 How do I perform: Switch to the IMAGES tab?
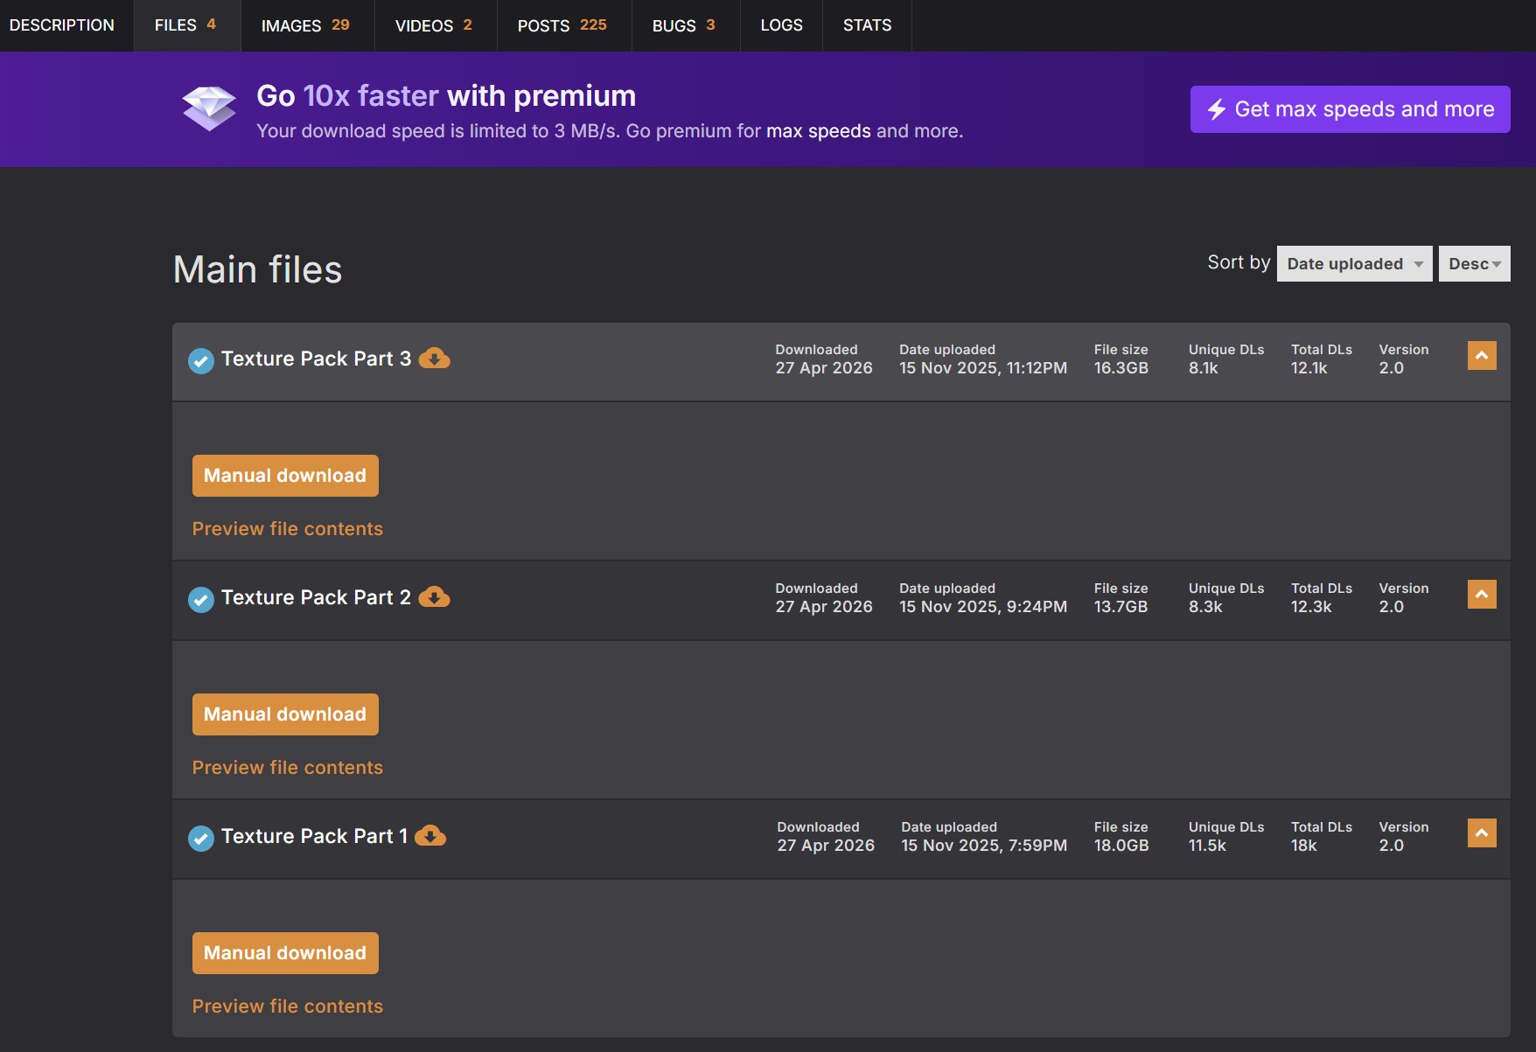(x=307, y=25)
